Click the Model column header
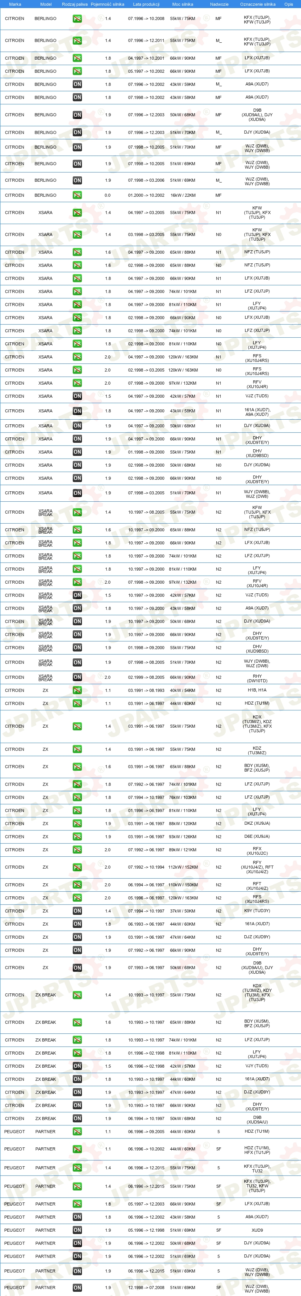The height and width of the screenshot is (1296, 301). click(46, 4)
